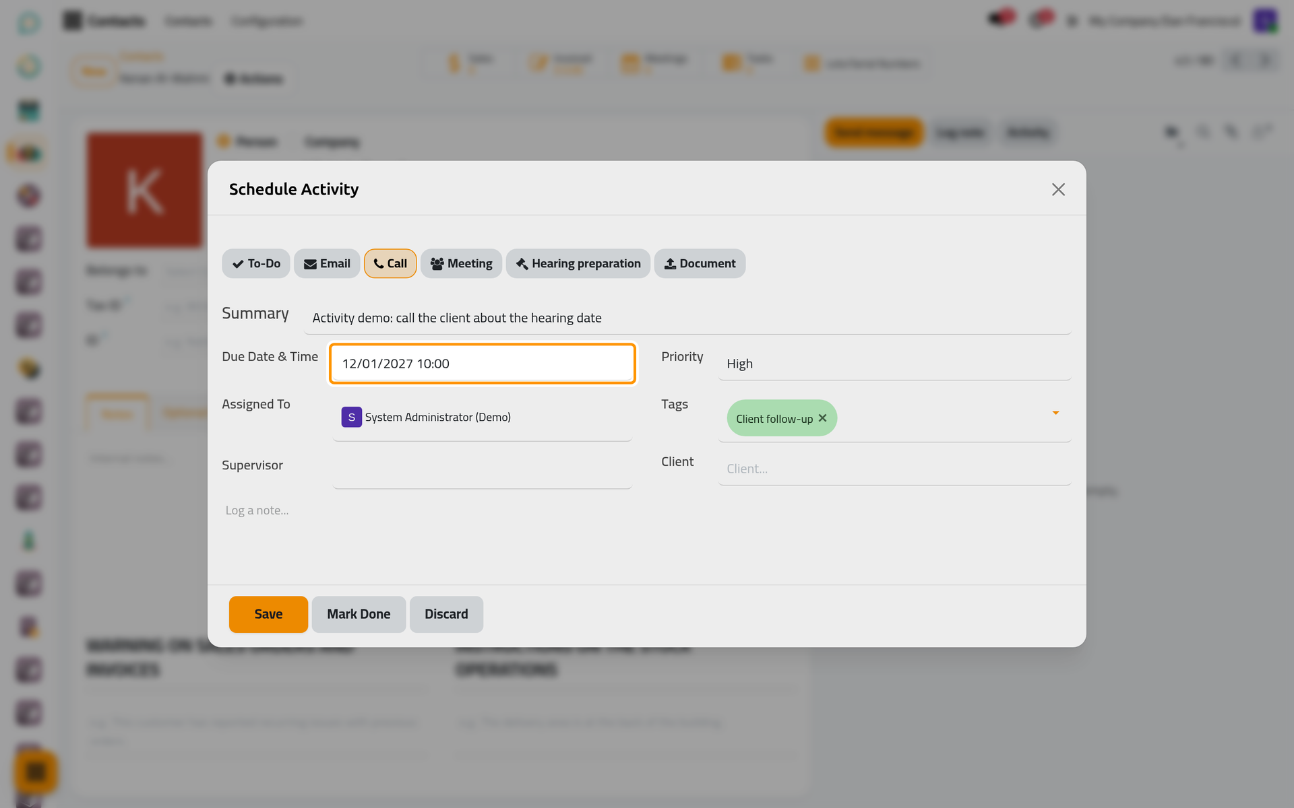This screenshot has width=1294, height=808.
Task: Select the Email activity type
Action: tap(327, 263)
